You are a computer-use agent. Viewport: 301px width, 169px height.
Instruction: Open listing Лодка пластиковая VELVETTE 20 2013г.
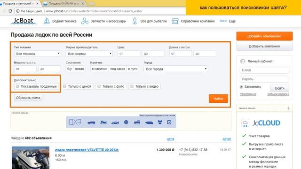(x=87, y=150)
